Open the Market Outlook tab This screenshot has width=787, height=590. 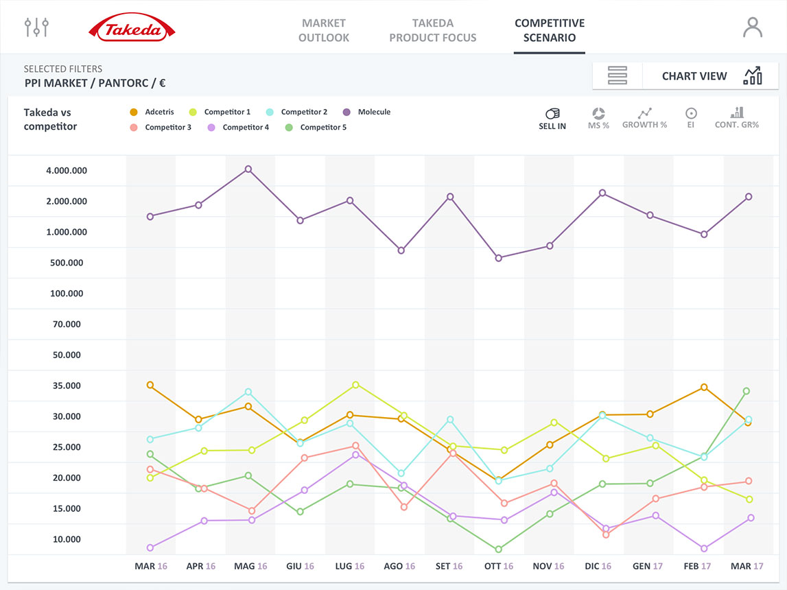[324, 30]
